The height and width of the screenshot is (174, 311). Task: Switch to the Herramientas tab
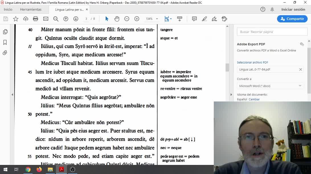(31, 9)
